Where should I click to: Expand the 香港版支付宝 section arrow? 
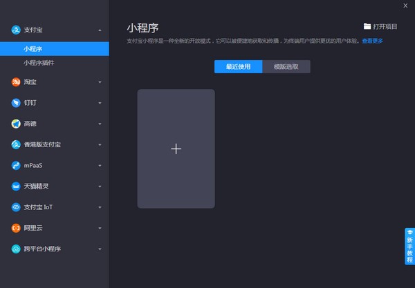[100, 145]
